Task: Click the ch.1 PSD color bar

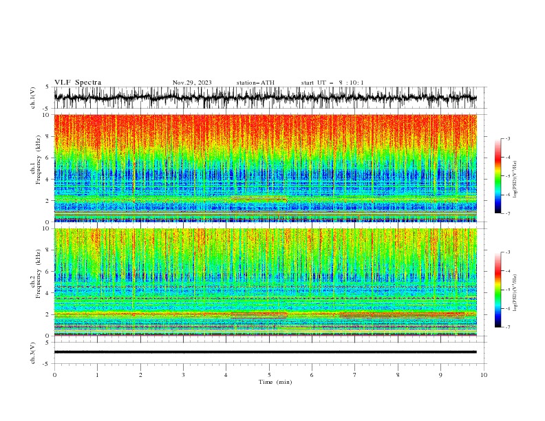Action: (498, 176)
